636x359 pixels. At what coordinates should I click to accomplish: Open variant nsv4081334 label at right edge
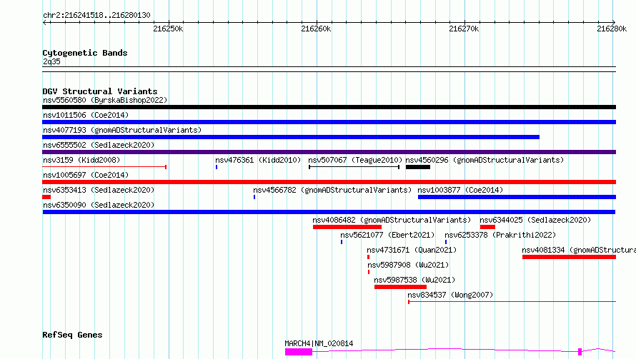[x=579, y=250]
